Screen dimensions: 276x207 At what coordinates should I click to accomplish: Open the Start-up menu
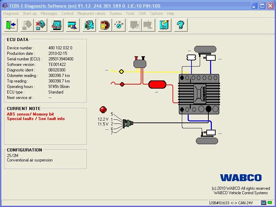30,13
